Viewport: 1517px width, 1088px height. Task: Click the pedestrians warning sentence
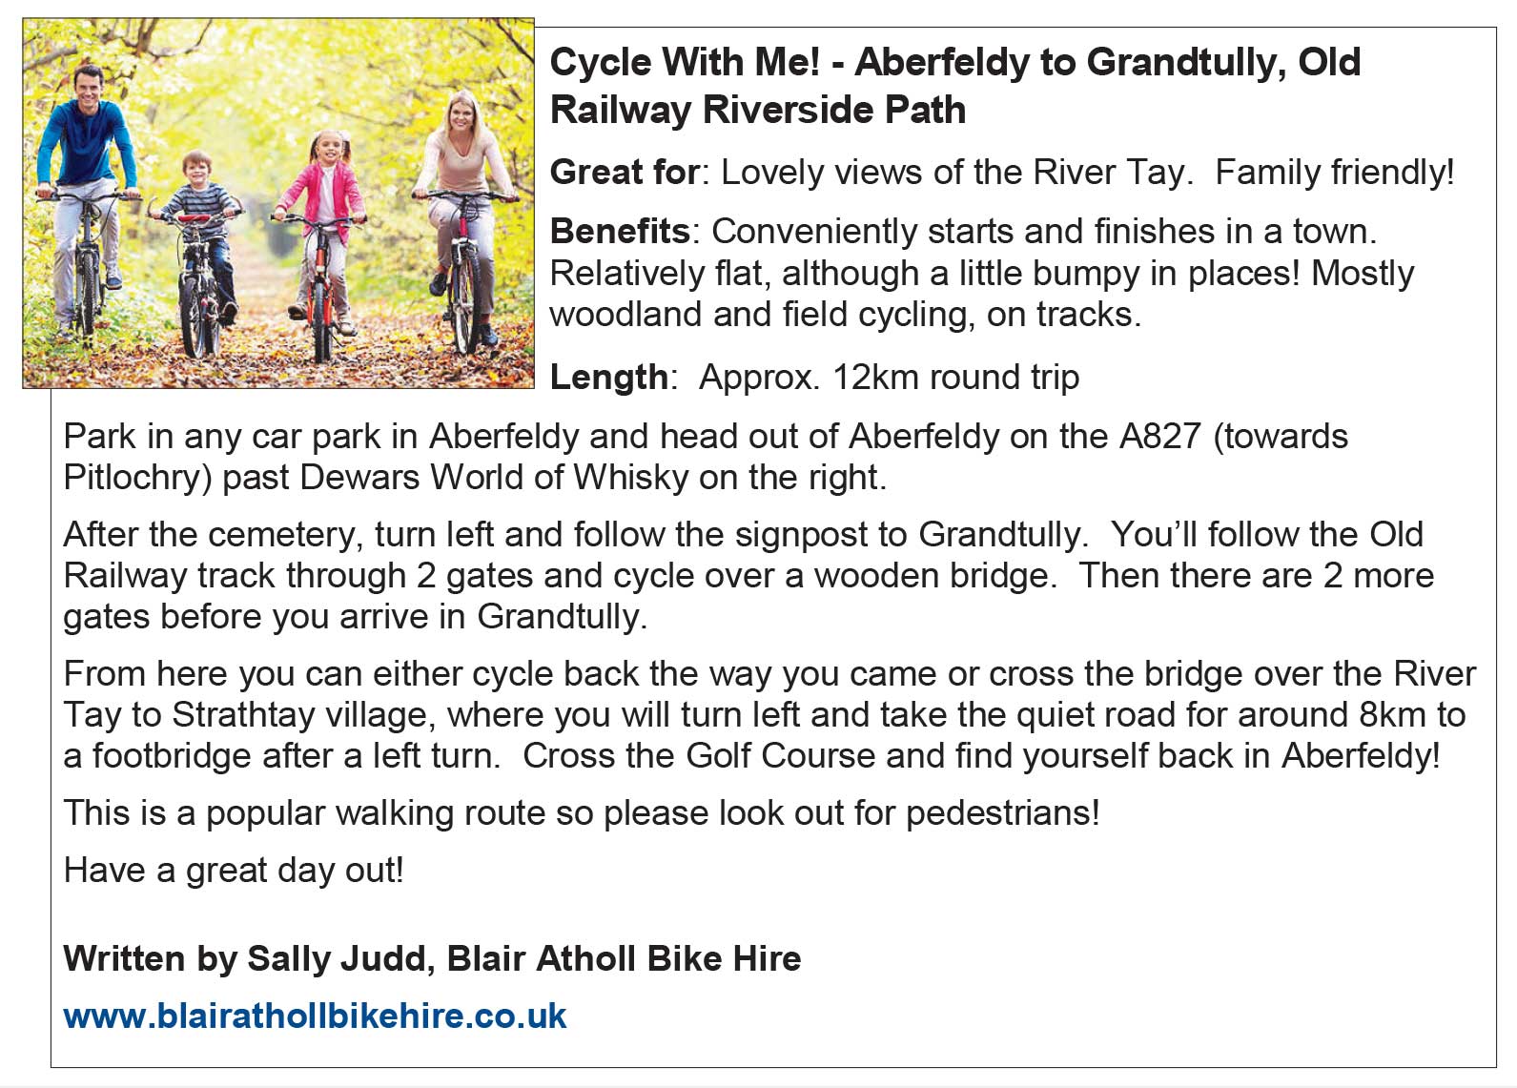click(x=582, y=813)
